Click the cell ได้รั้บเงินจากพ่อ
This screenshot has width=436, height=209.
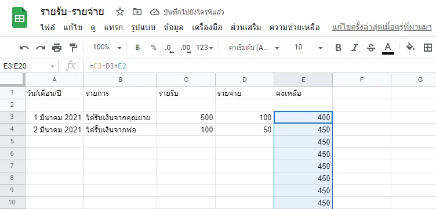[120, 129]
